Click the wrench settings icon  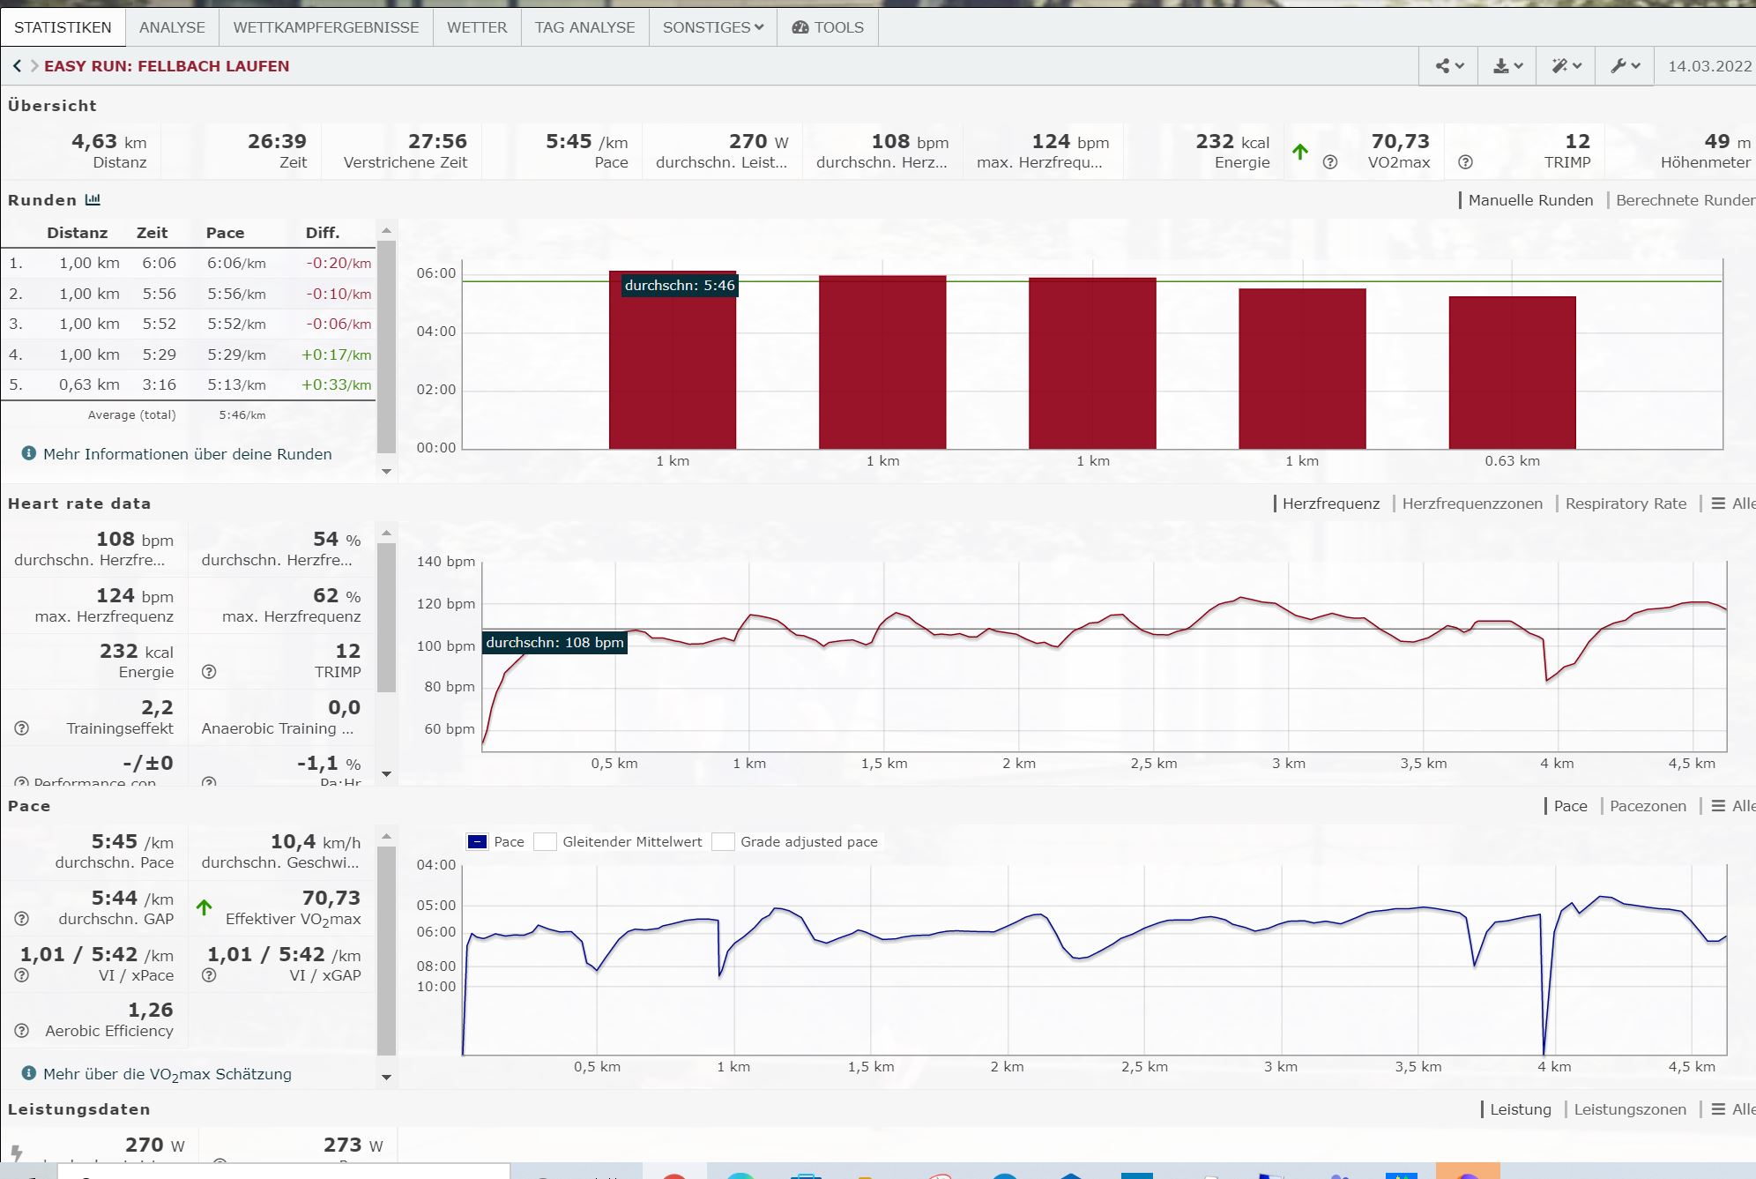[x=1625, y=66]
